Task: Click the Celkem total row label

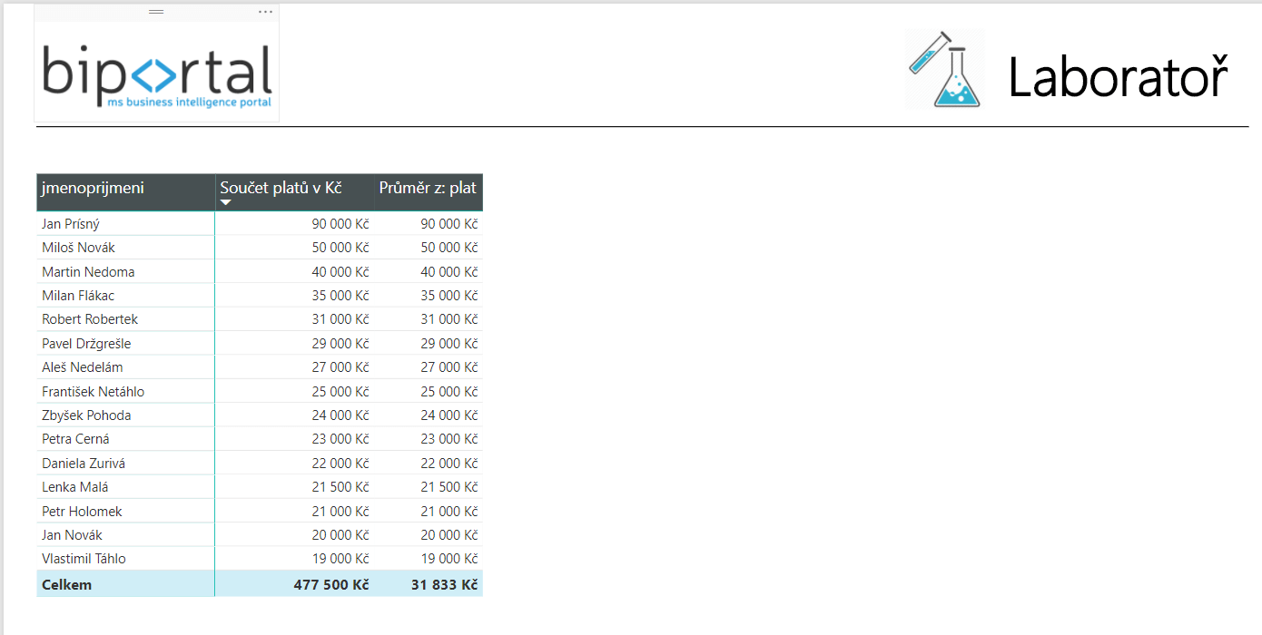Action: (x=66, y=585)
